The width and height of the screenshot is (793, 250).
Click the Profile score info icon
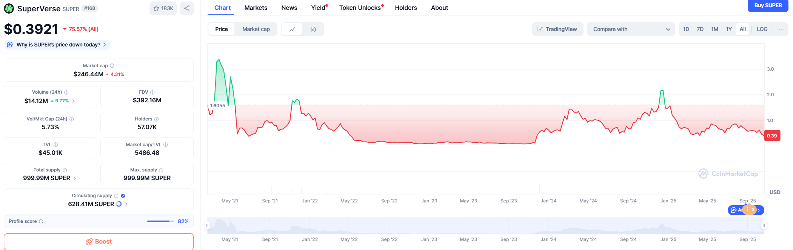point(41,221)
